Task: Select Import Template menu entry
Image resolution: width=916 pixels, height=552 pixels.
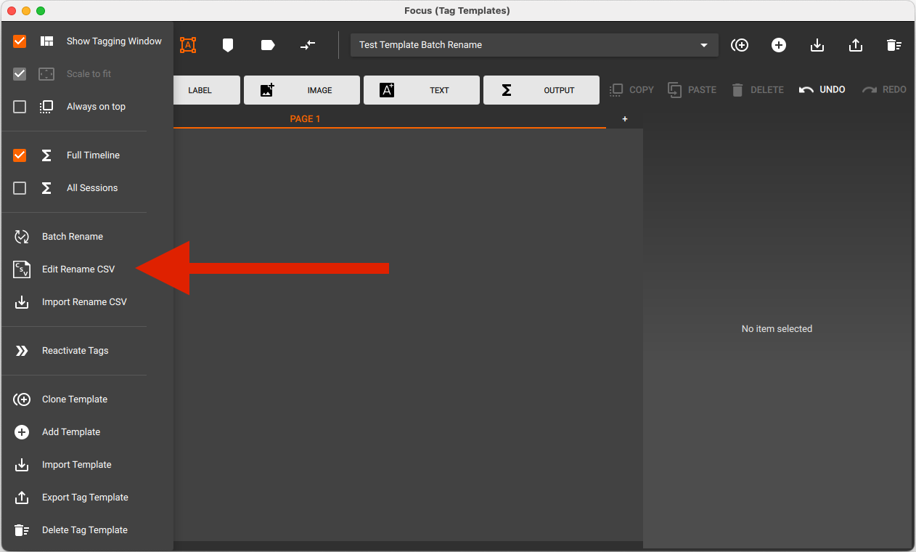Action: [x=77, y=465]
